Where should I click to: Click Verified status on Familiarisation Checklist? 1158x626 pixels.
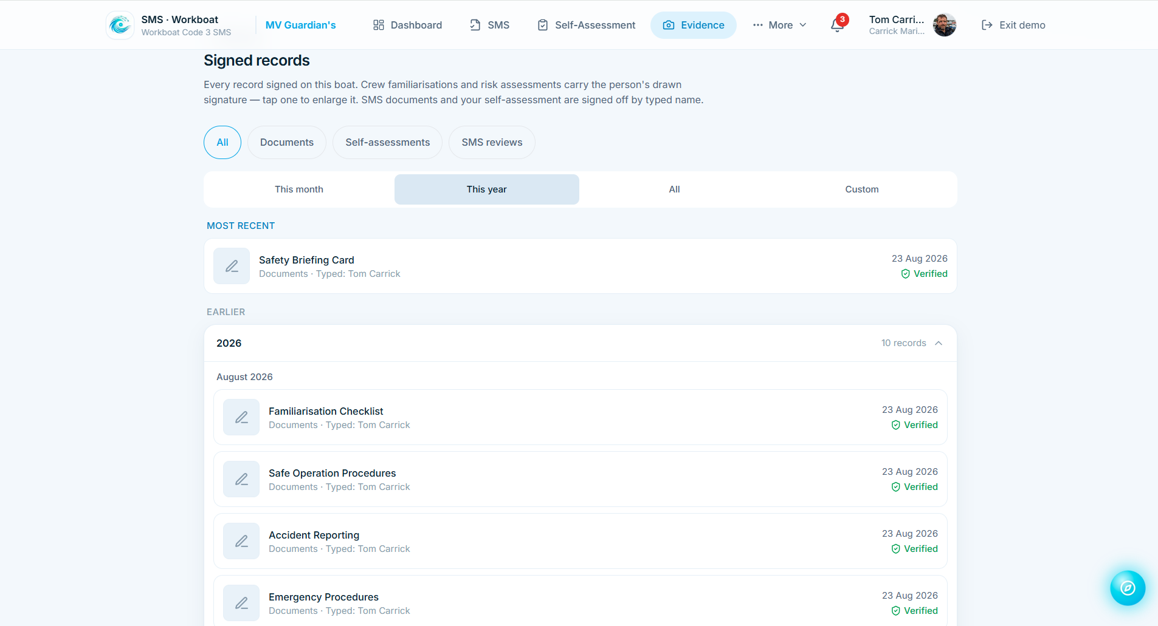(914, 425)
